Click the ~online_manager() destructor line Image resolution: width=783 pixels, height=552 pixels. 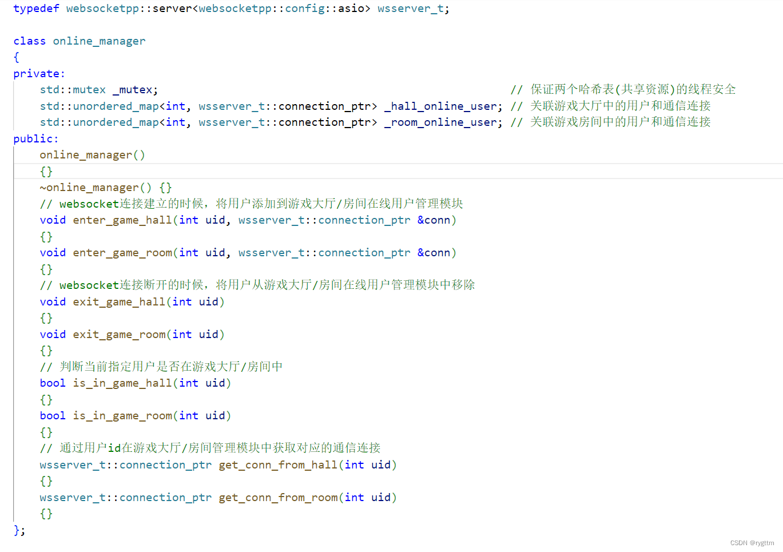pyautogui.click(x=106, y=188)
